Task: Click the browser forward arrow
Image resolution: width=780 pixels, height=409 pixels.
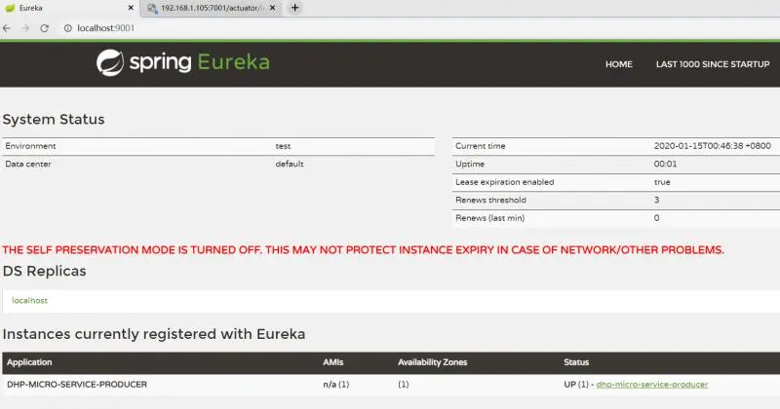Action: 25,28
